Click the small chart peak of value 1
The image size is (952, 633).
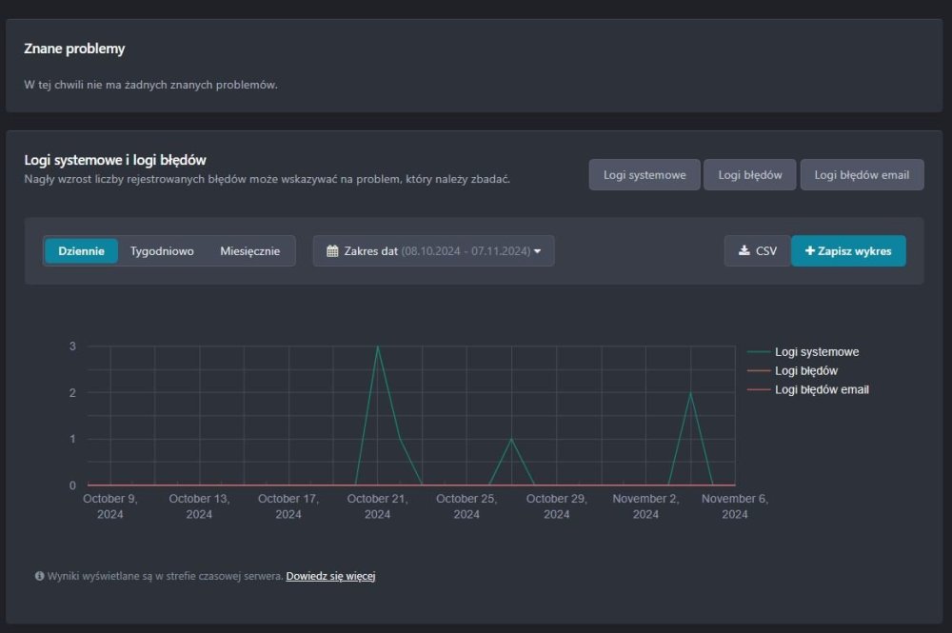point(512,439)
